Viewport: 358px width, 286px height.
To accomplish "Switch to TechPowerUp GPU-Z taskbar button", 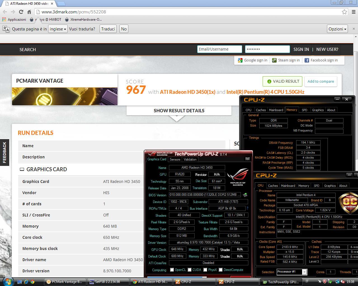I will coord(281,282).
